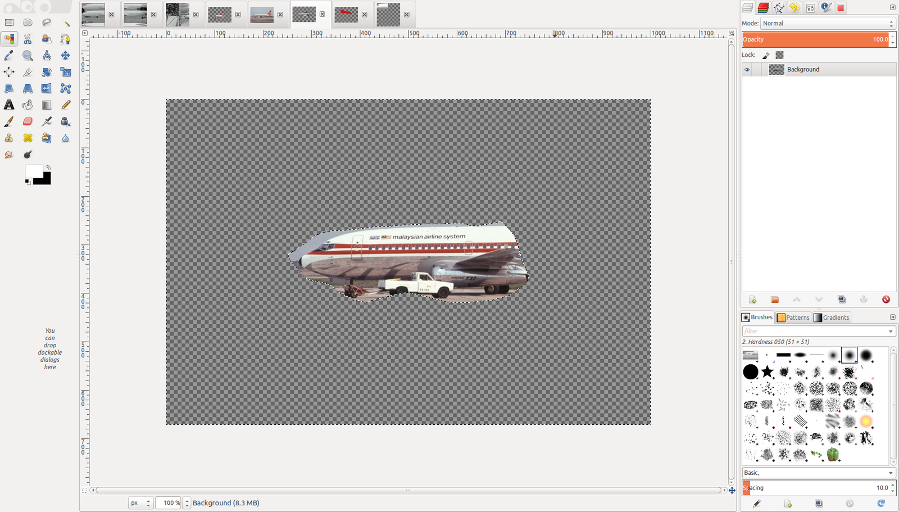Select the Ellipse Select tool
This screenshot has width=899, height=512.
coord(28,22)
